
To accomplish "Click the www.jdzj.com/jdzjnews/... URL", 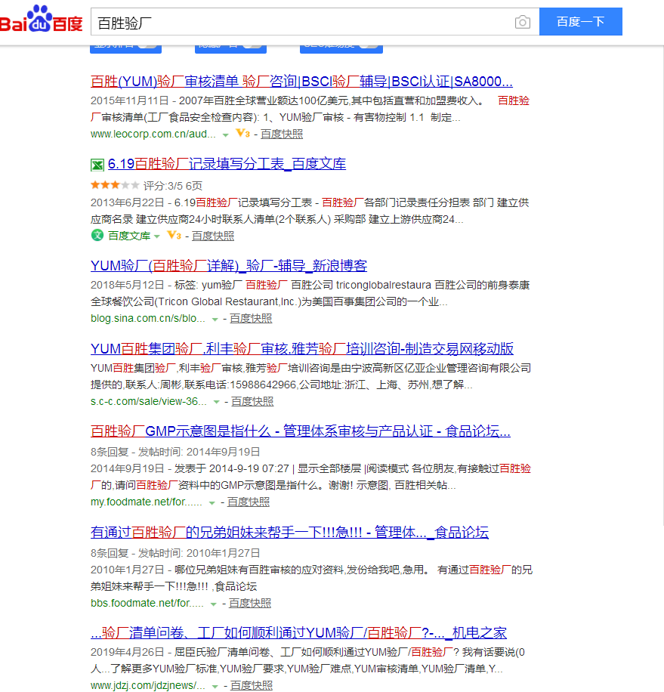I will [x=148, y=685].
